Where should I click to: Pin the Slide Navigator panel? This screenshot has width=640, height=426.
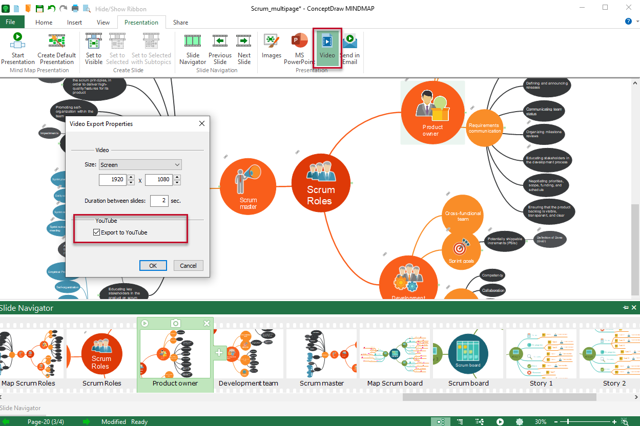tap(626, 308)
